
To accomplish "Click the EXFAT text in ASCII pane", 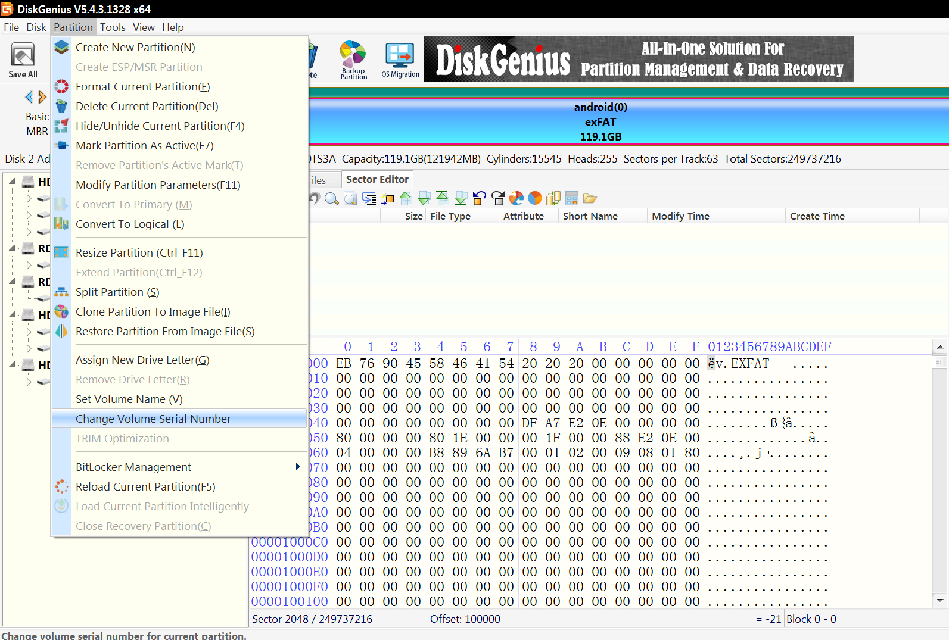I will pos(750,364).
